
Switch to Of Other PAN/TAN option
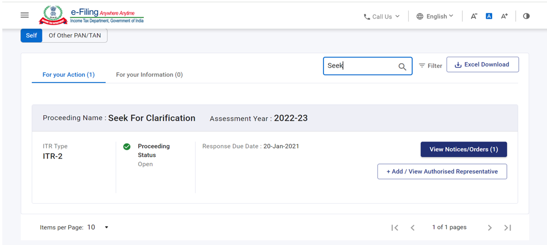tap(75, 35)
